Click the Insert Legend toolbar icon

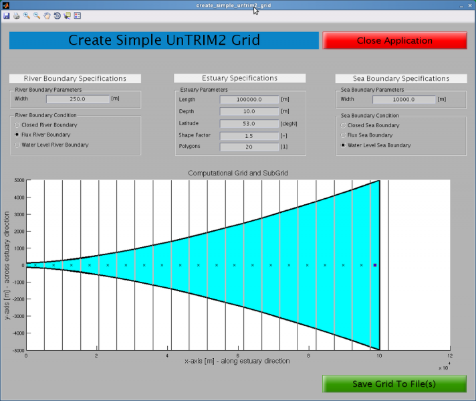(x=78, y=15)
